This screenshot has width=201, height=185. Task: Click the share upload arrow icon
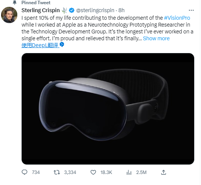(x=163, y=172)
